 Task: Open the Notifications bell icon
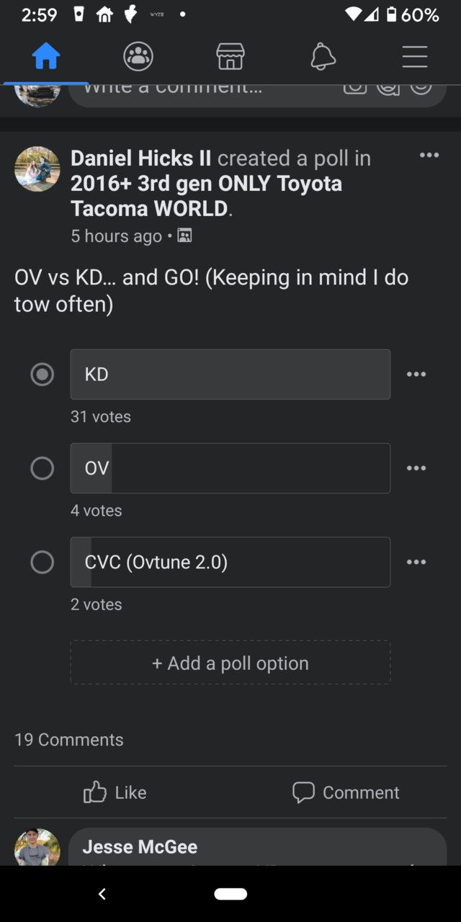coord(323,56)
